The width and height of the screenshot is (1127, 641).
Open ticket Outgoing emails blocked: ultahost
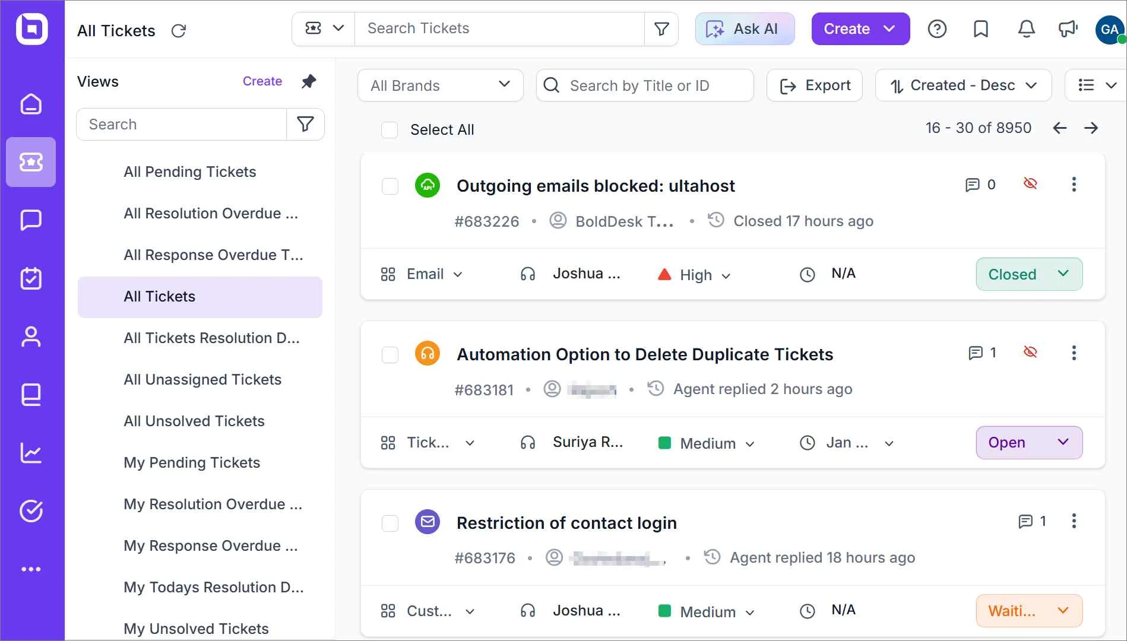pos(596,186)
